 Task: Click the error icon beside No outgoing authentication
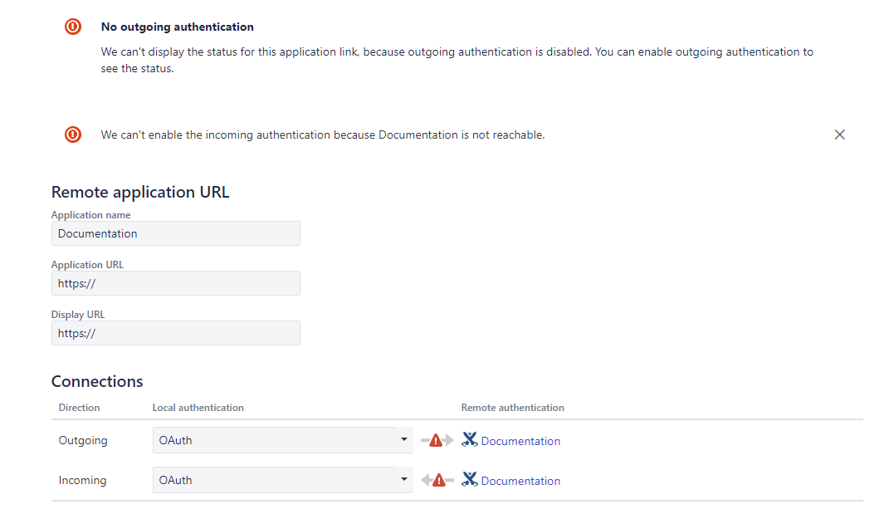pyautogui.click(x=72, y=27)
